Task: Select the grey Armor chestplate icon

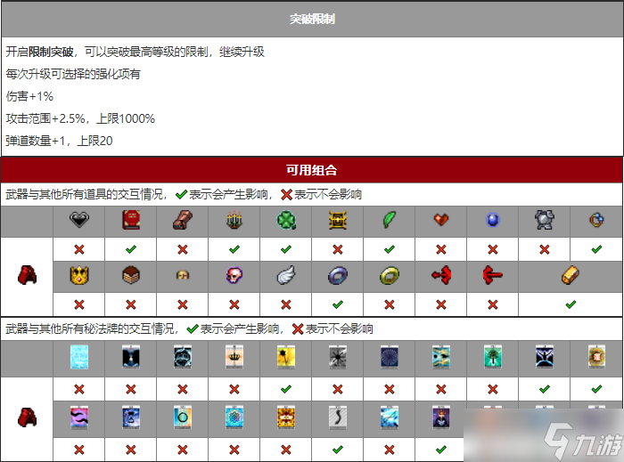Action: (x=545, y=220)
